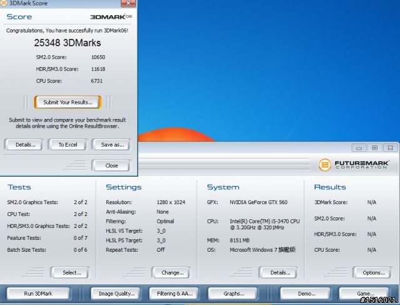Click the Futuremark Corporation logo icon
This screenshot has height=305, width=400.
(325, 165)
